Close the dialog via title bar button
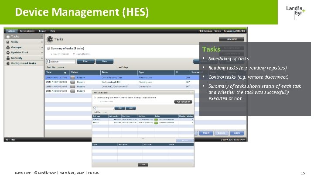 click(191, 93)
